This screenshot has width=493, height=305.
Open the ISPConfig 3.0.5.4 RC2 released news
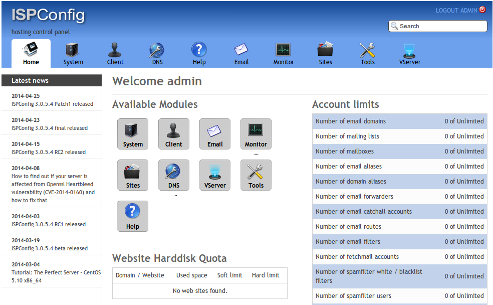point(49,152)
